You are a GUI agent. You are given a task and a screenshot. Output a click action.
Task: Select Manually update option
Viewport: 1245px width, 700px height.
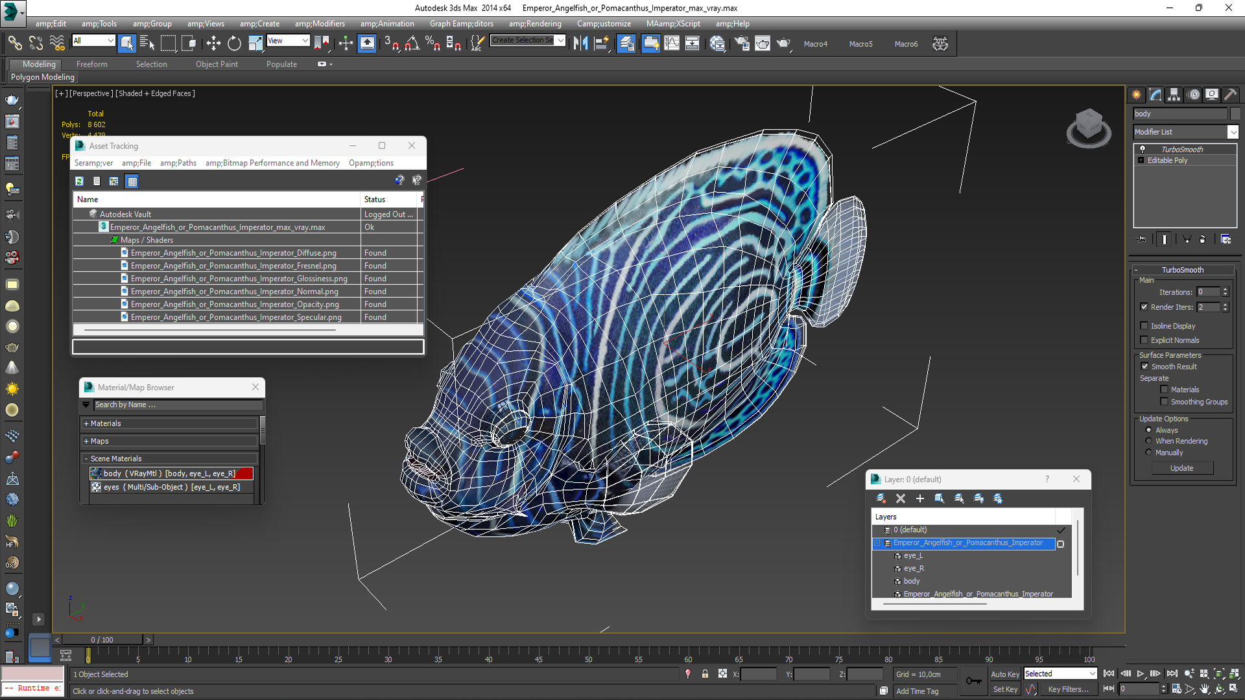[x=1148, y=452]
